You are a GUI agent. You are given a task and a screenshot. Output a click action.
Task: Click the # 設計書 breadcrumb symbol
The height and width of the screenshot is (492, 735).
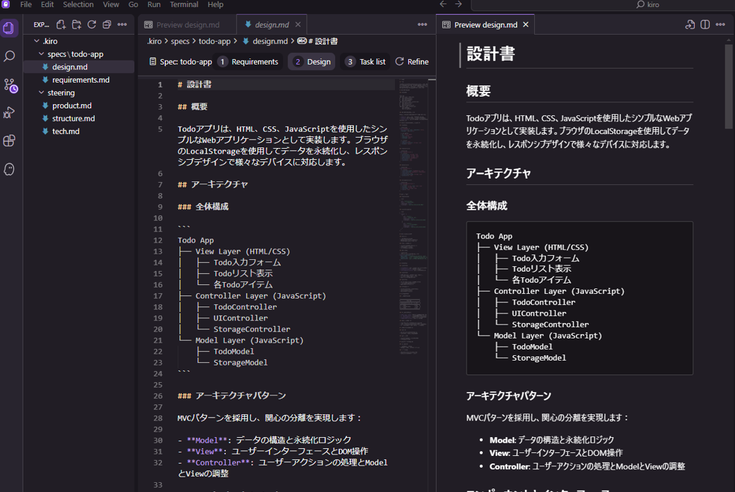[x=317, y=41]
